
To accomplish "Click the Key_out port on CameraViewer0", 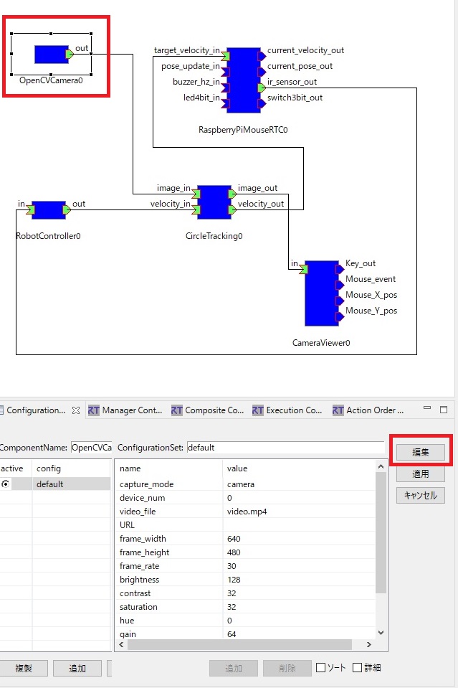I will tap(340, 270).
